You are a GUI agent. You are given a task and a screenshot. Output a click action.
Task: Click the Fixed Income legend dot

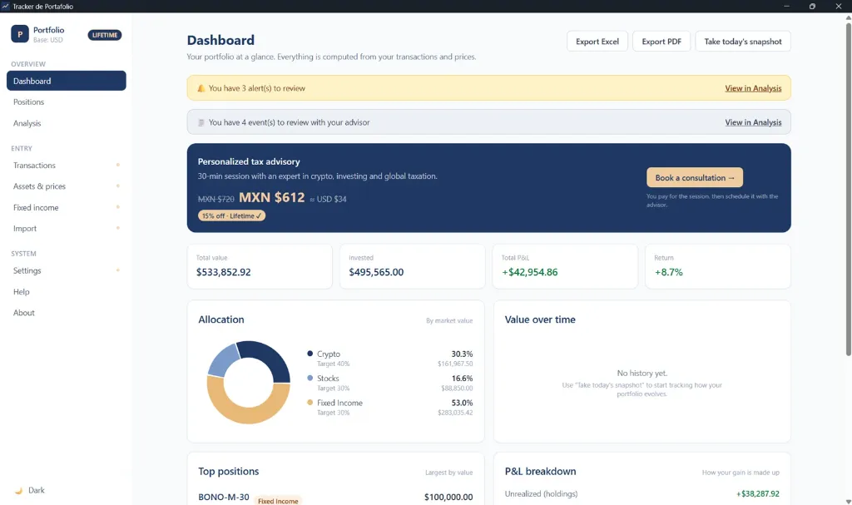(x=310, y=403)
